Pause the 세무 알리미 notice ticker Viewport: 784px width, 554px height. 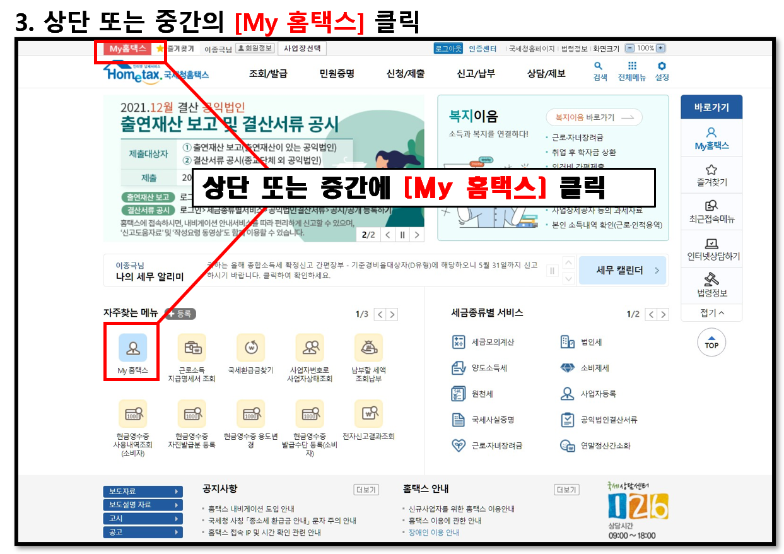pos(553,271)
